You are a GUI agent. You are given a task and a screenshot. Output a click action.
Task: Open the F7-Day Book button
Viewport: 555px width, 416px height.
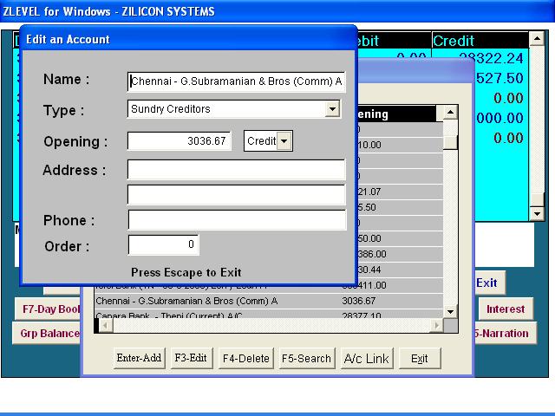(49, 309)
